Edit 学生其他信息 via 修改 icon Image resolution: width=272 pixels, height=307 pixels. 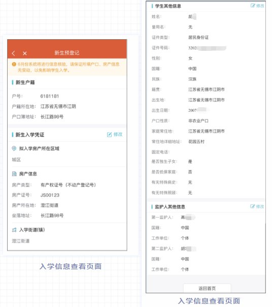click(253, 6)
